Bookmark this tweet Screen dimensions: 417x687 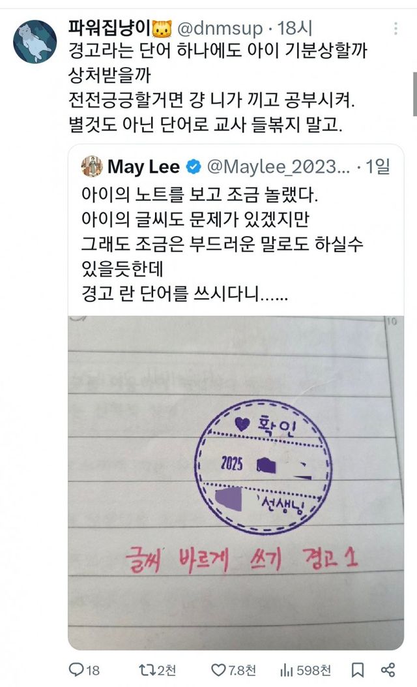pyautogui.click(x=358, y=669)
